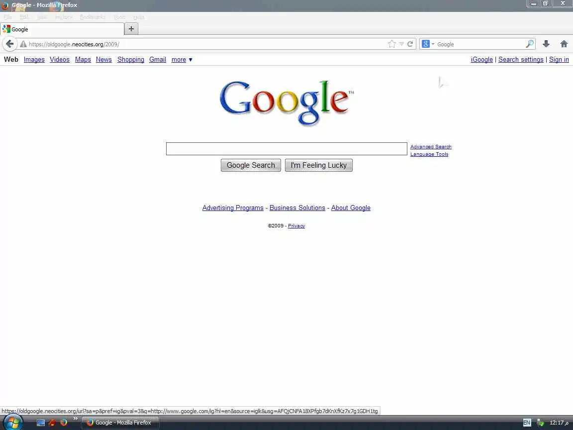The width and height of the screenshot is (573, 430).
Task: Click the I'm Feeling Lucky button
Action: tap(319, 165)
